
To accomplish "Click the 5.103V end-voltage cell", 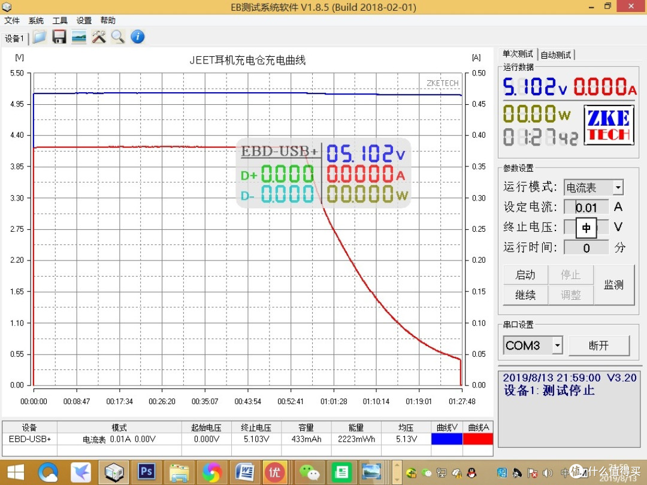I will [x=256, y=439].
